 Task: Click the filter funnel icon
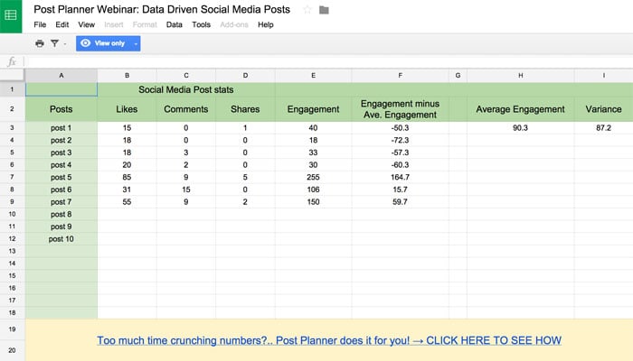pyautogui.click(x=54, y=43)
